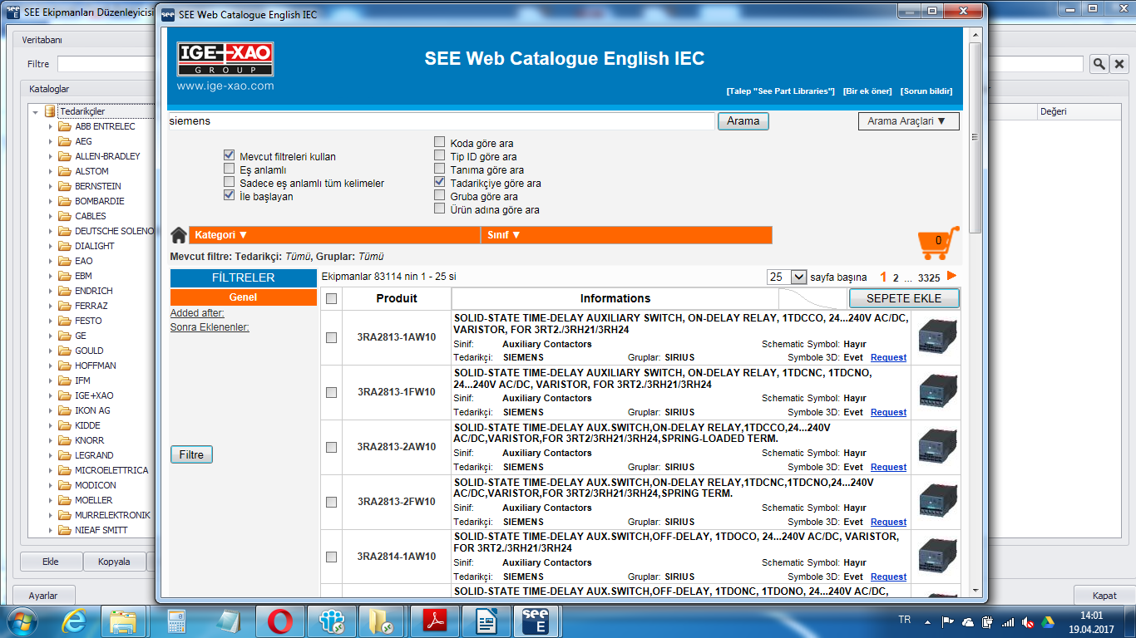This screenshot has width=1136, height=638.
Task: Open Calculator from the taskbar
Action: [176, 621]
